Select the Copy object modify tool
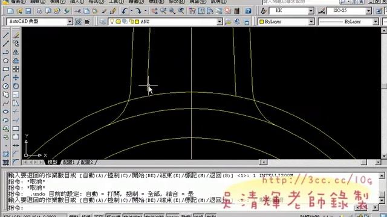This screenshot has height=217, width=387. pos(16,43)
